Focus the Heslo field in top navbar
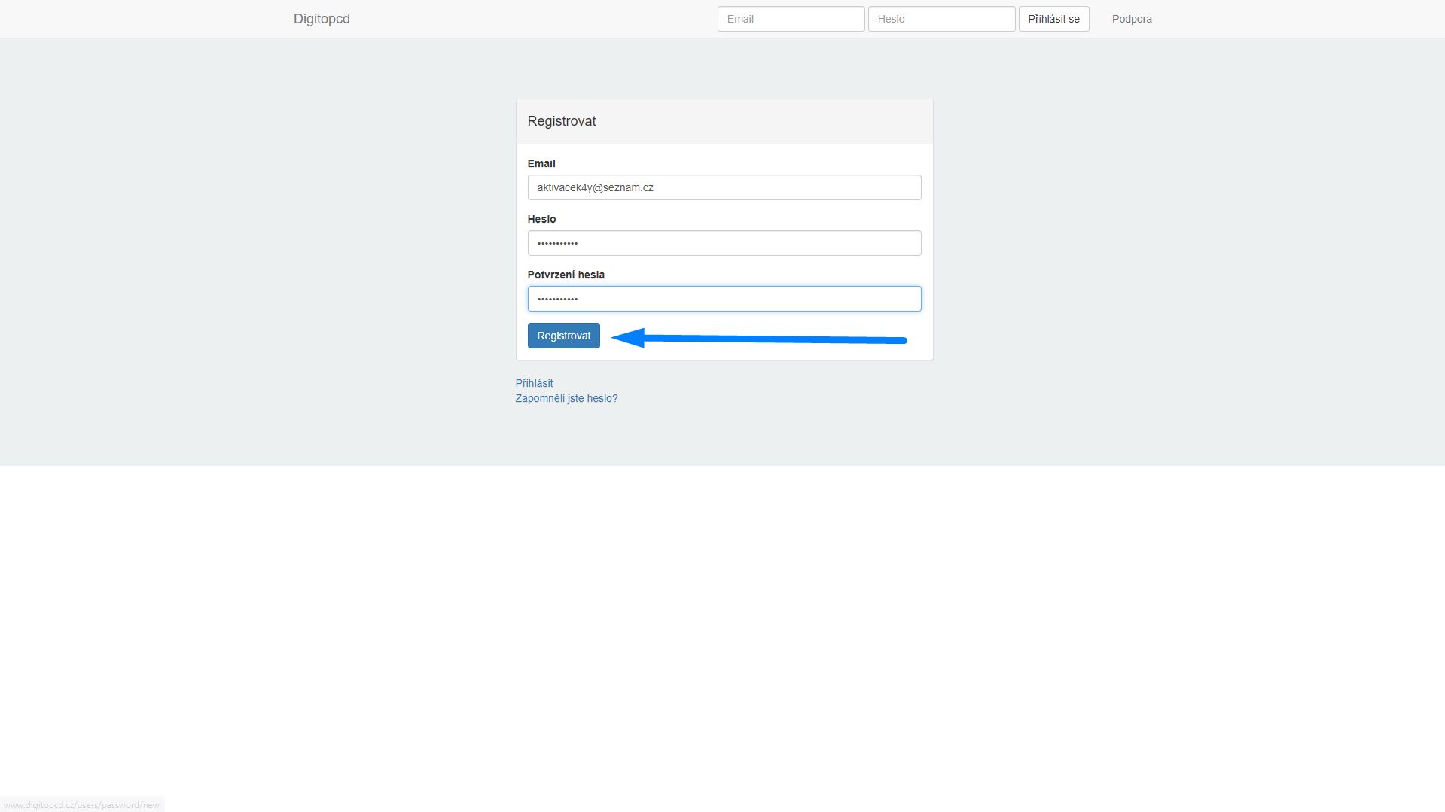The image size is (1445, 812). (x=941, y=19)
